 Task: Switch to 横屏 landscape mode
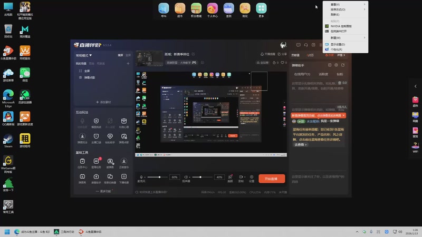[x=120, y=55]
